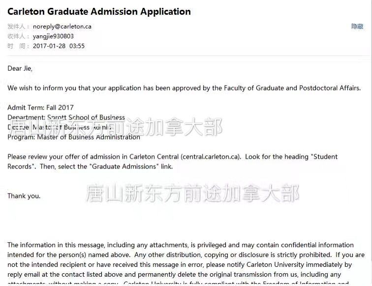Click the "Student Records" heading mention
The image size is (372, 286).
(173, 162)
